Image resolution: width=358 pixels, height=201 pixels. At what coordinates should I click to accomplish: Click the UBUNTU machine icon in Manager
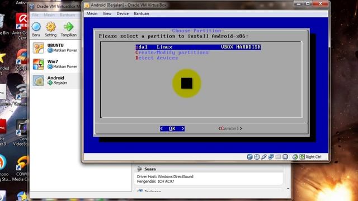tap(38, 48)
